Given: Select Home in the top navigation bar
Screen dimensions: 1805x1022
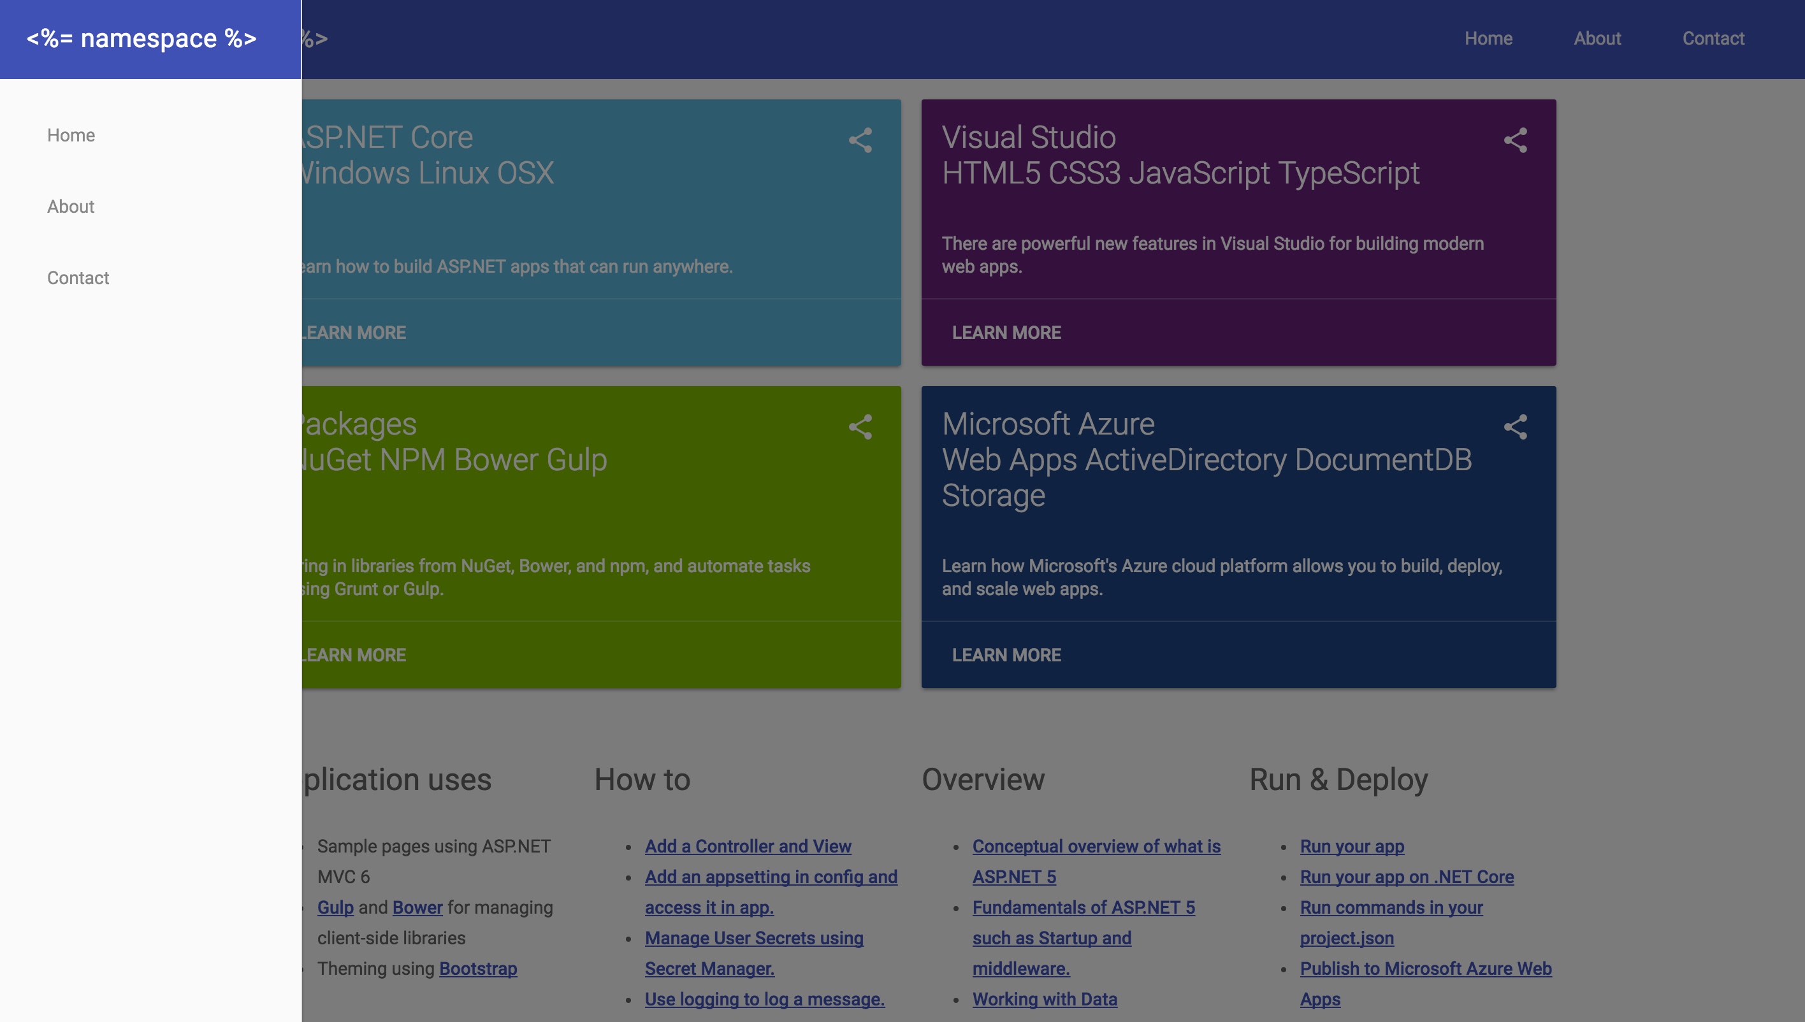Looking at the screenshot, I should pos(1488,39).
